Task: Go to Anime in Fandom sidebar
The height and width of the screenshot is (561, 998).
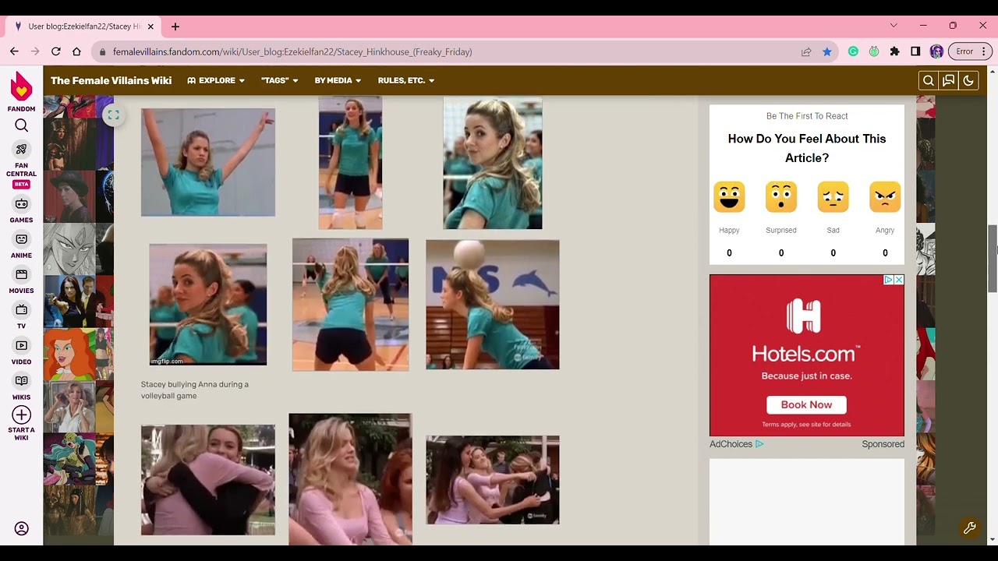Action: coord(21,245)
